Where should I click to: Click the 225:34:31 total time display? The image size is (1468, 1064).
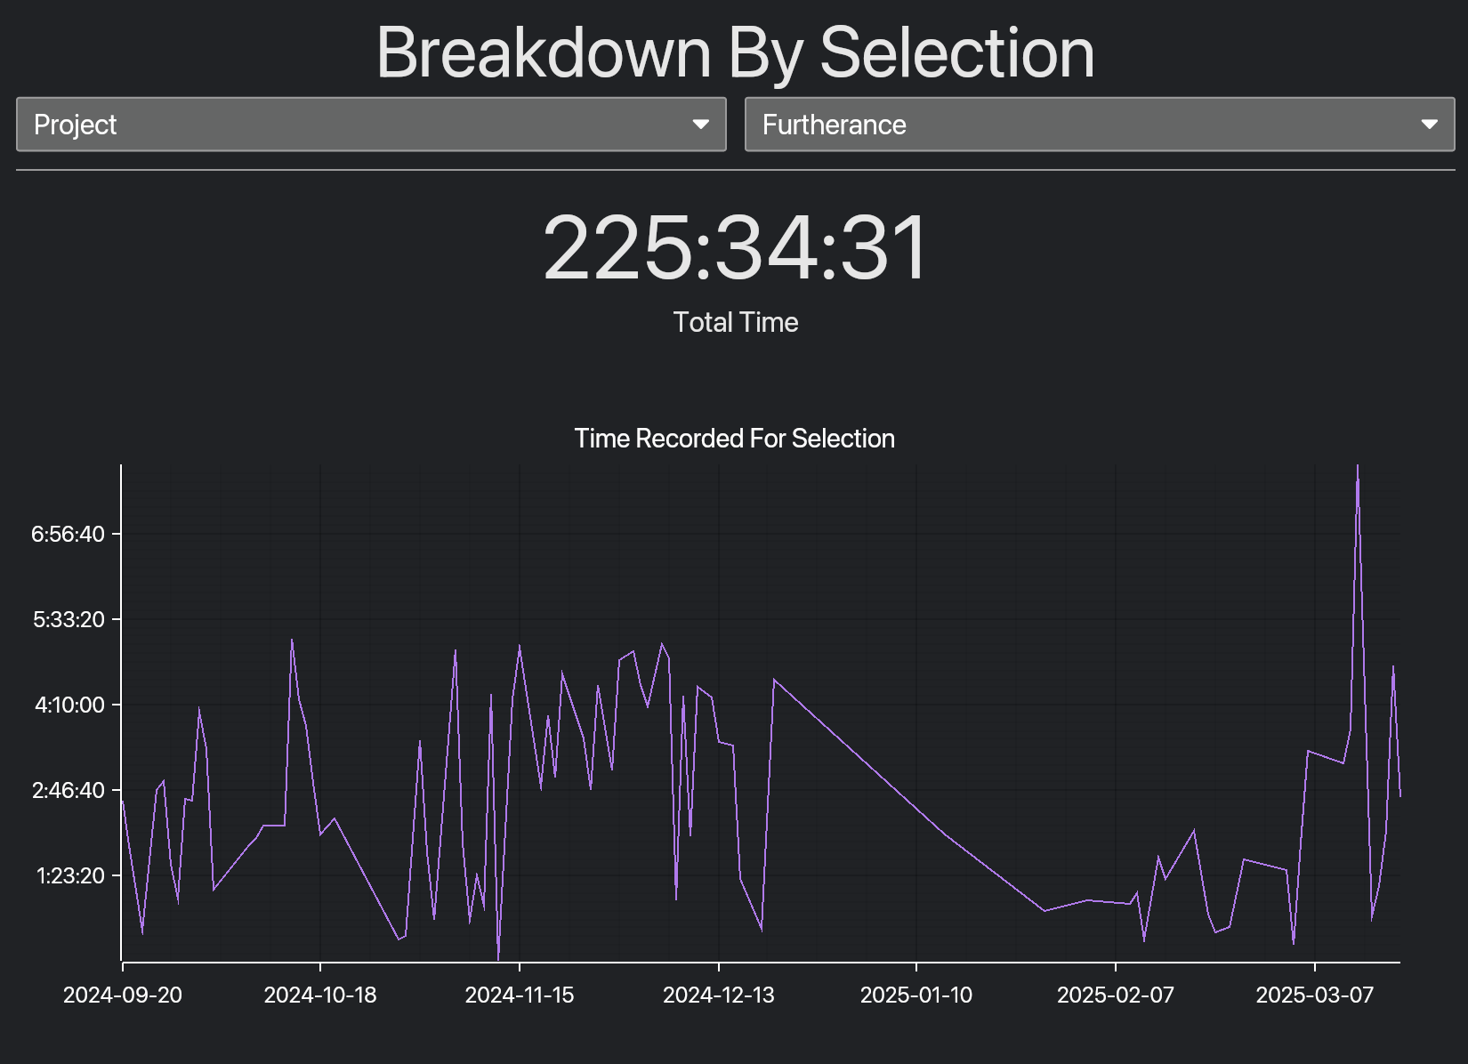click(x=735, y=252)
